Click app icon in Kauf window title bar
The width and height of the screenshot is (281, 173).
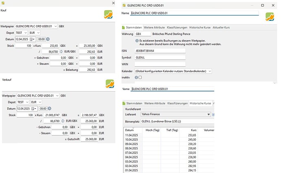(3, 3)
